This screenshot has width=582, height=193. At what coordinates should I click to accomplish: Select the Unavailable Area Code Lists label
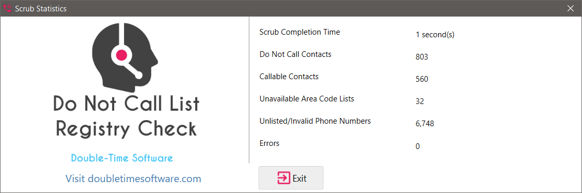coord(307,99)
